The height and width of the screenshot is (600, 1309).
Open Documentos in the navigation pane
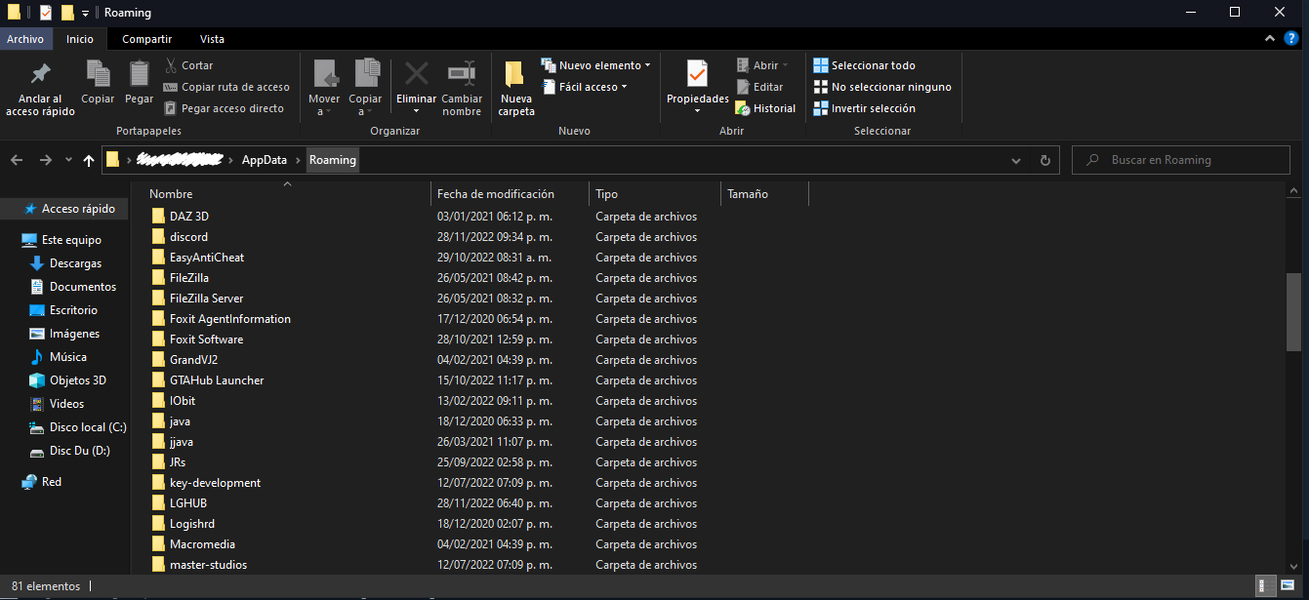(x=83, y=287)
